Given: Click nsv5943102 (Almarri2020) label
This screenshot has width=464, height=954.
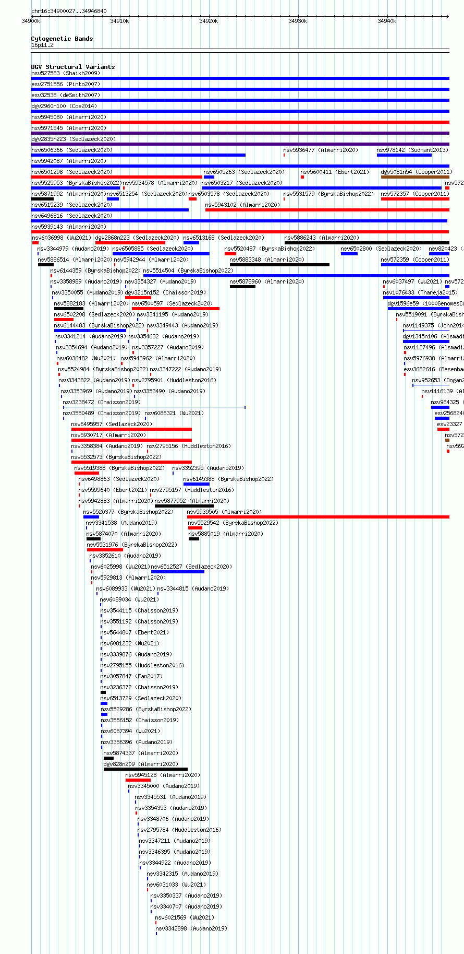Looking at the screenshot, I should [x=242, y=205].
